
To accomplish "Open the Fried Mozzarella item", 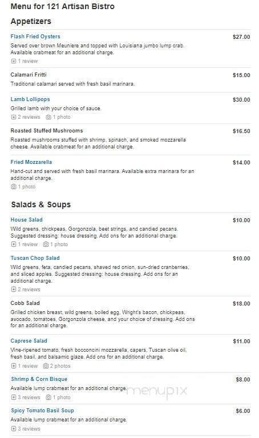I will coord(31,162).
